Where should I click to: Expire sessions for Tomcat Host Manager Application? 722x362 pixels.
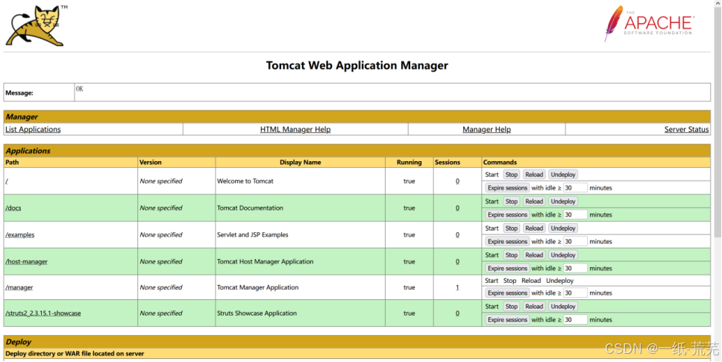coord(507,268)
